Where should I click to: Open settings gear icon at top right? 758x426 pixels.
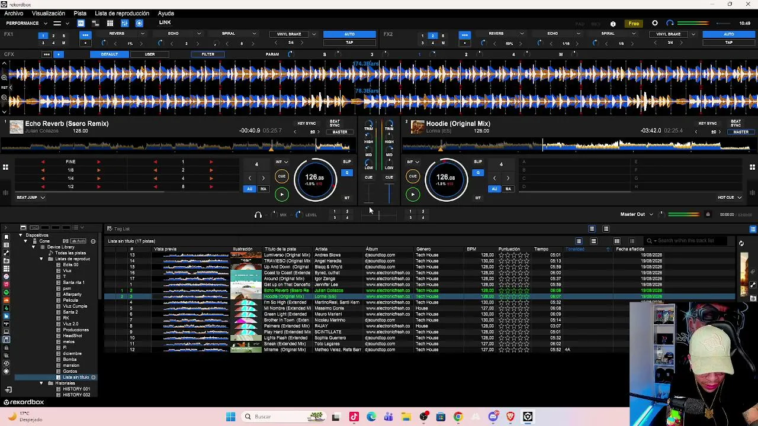tap(655, 24)
